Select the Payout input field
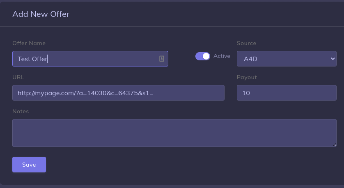344x188 pixels. (x=287, y=93)
